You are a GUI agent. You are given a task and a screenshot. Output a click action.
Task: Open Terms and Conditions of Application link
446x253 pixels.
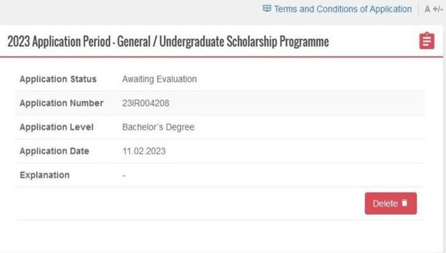[343, 9]
